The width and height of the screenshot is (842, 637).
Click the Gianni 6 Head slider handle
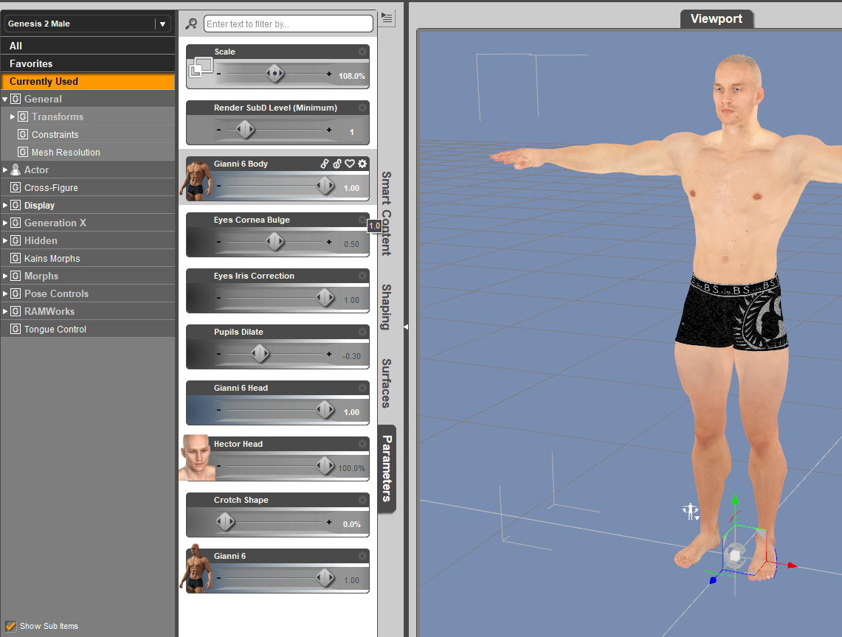[x=325, y=410]
